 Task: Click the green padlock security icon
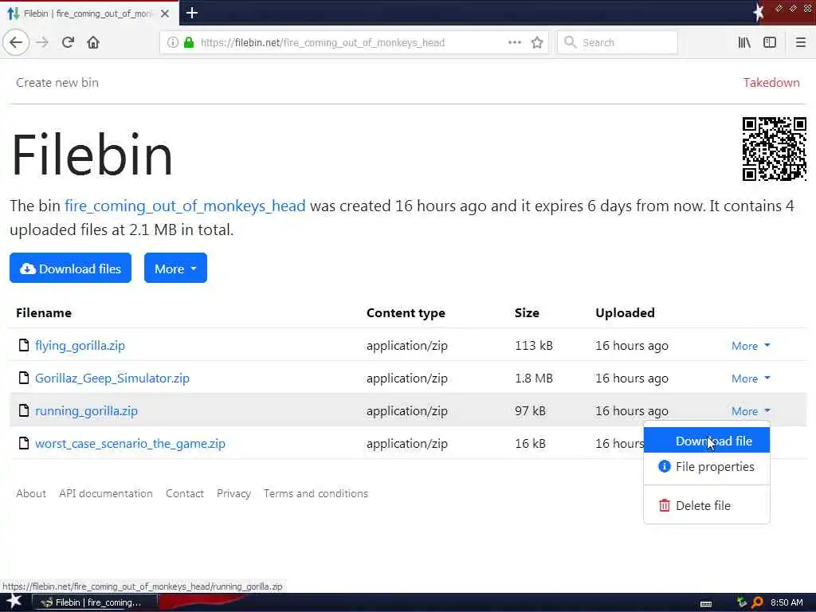click(x=189, y=43)
